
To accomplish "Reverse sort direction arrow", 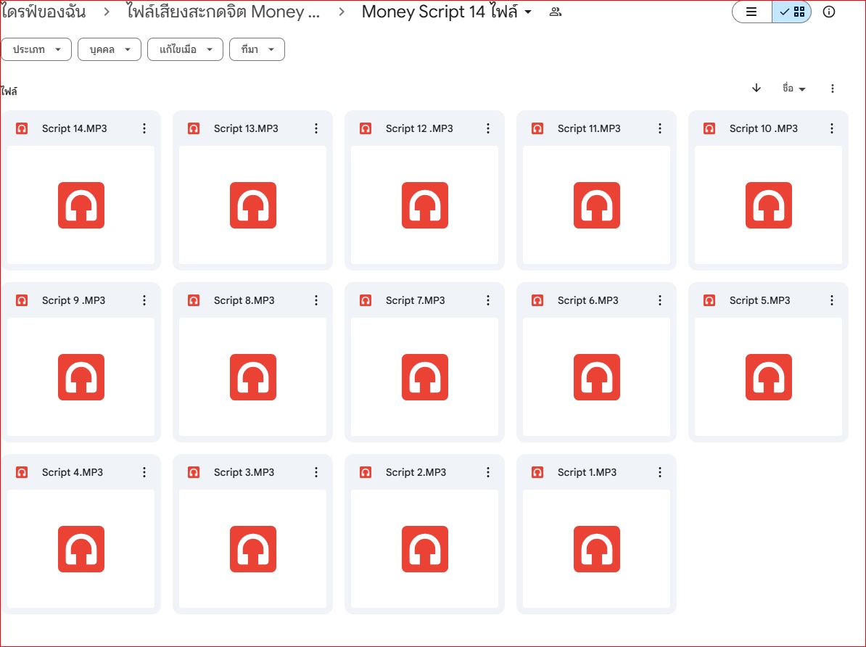I will coord(756,88).
